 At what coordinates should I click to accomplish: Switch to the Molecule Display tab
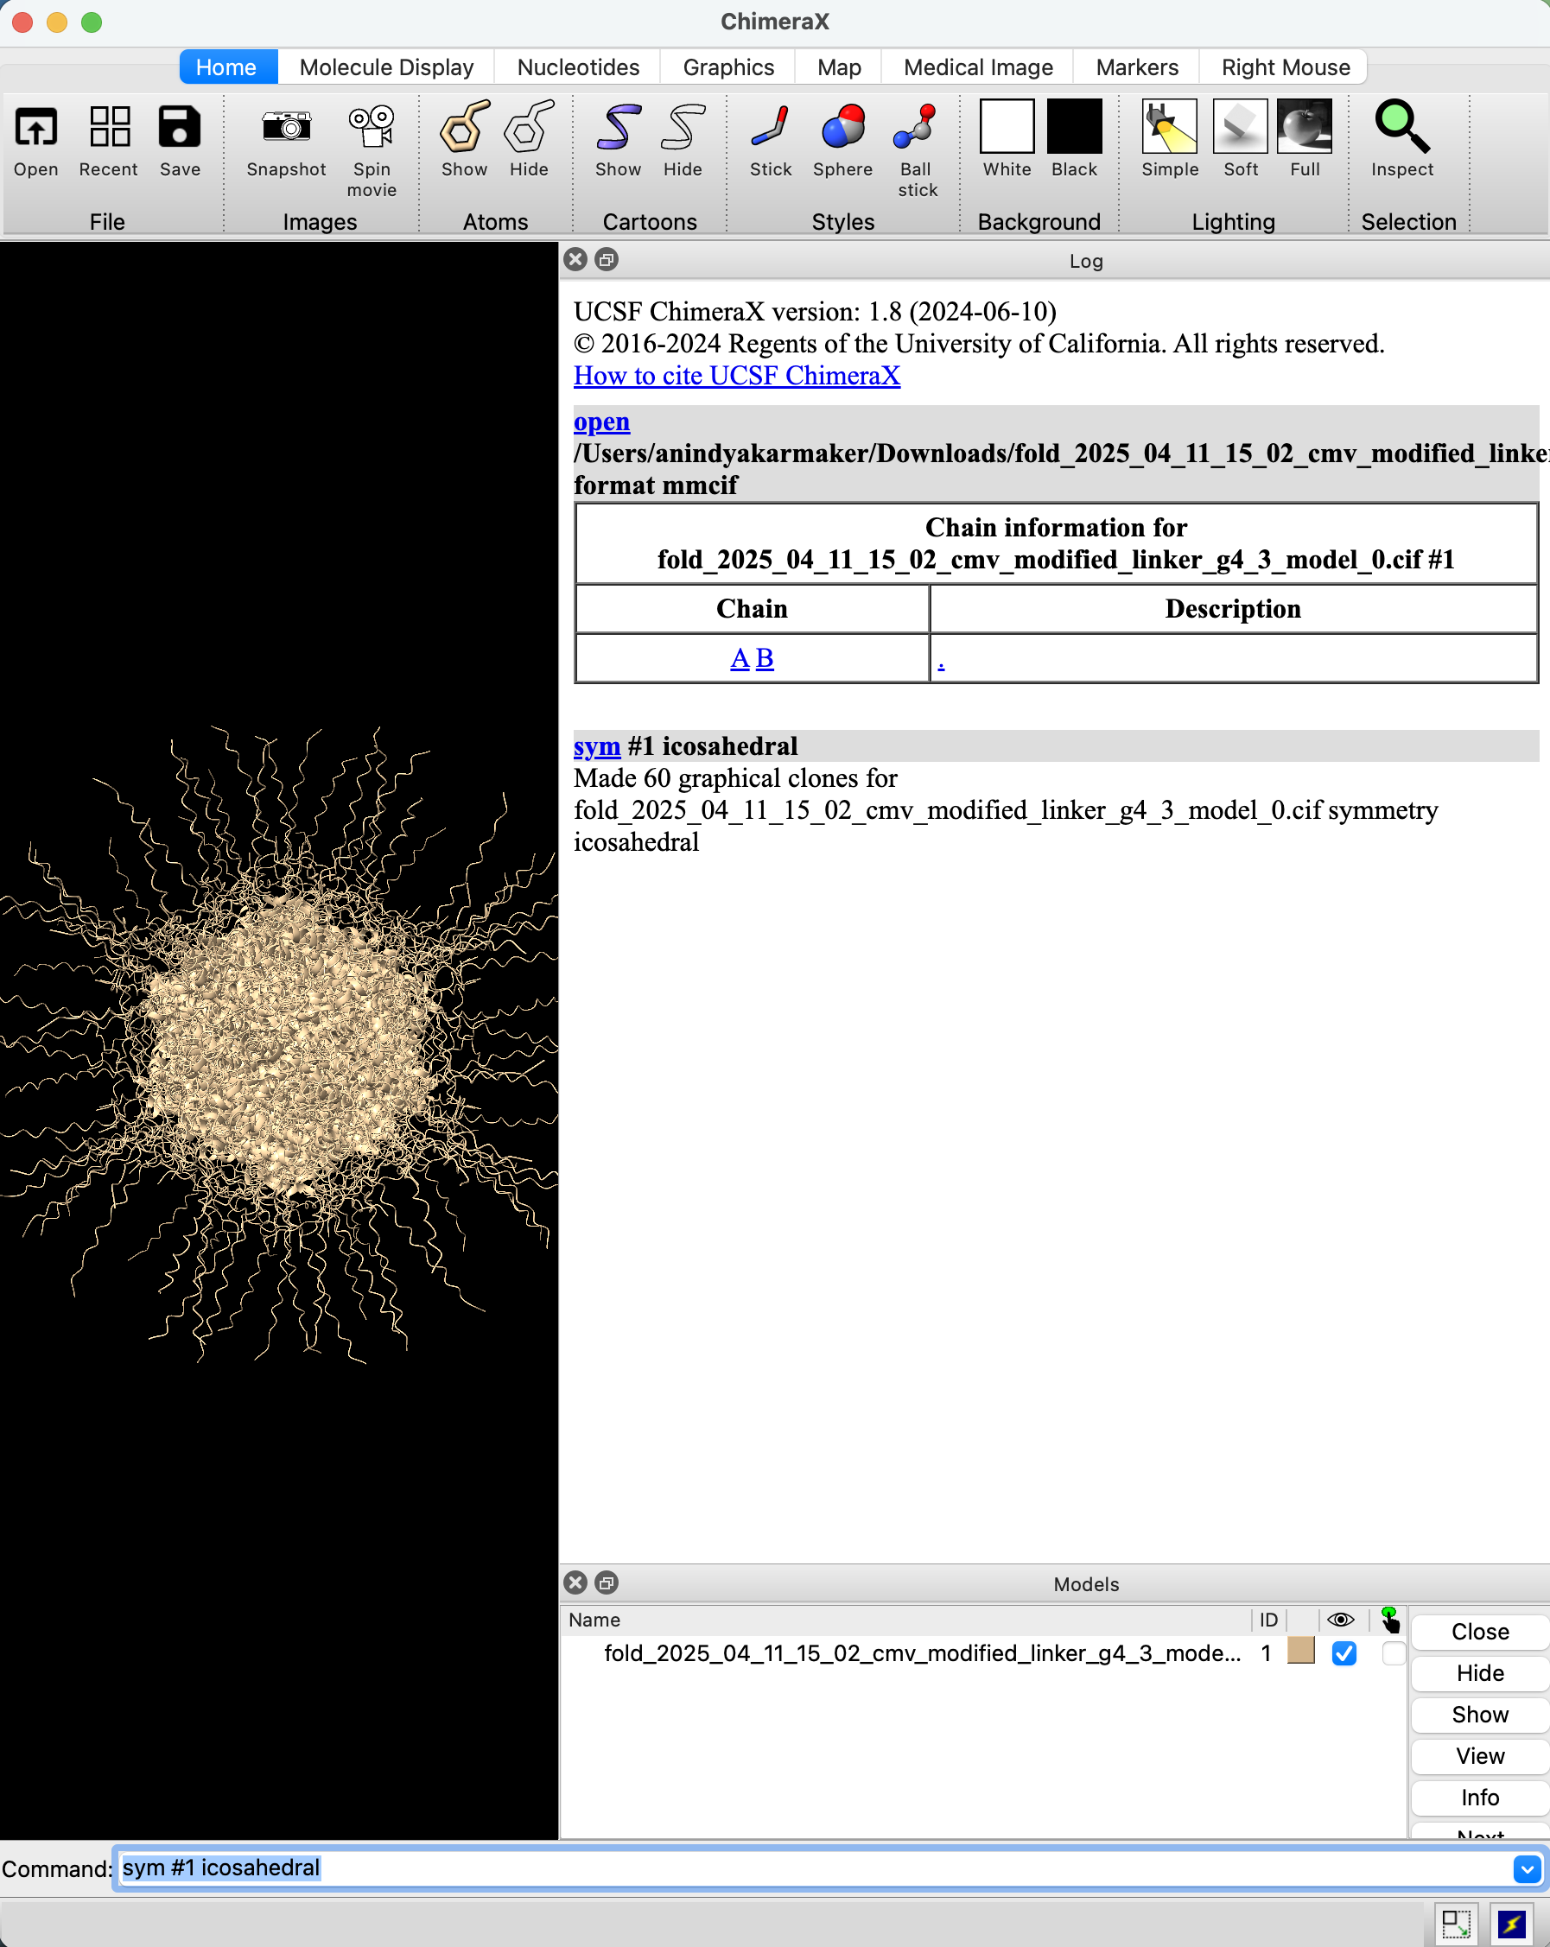[385, 67]
